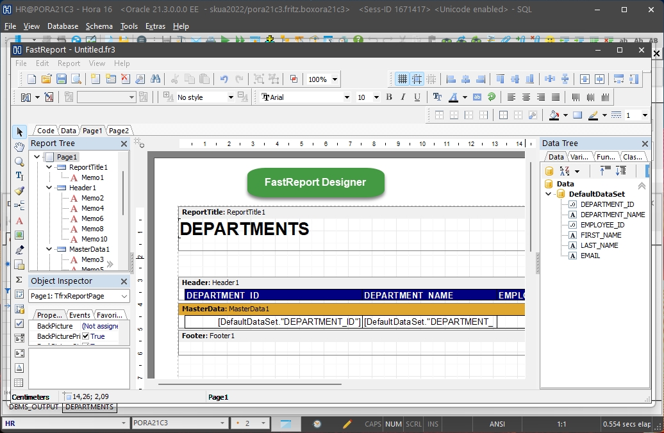Toggle the BackPicturePrintable True checkbox
The image size is (664, 433).
pyautogui.click(x=86, y=336)
